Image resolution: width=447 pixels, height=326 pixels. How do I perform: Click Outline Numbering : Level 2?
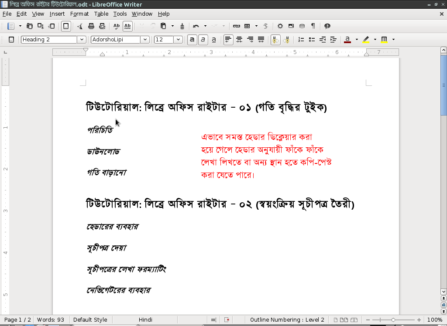tap(287, 320)
